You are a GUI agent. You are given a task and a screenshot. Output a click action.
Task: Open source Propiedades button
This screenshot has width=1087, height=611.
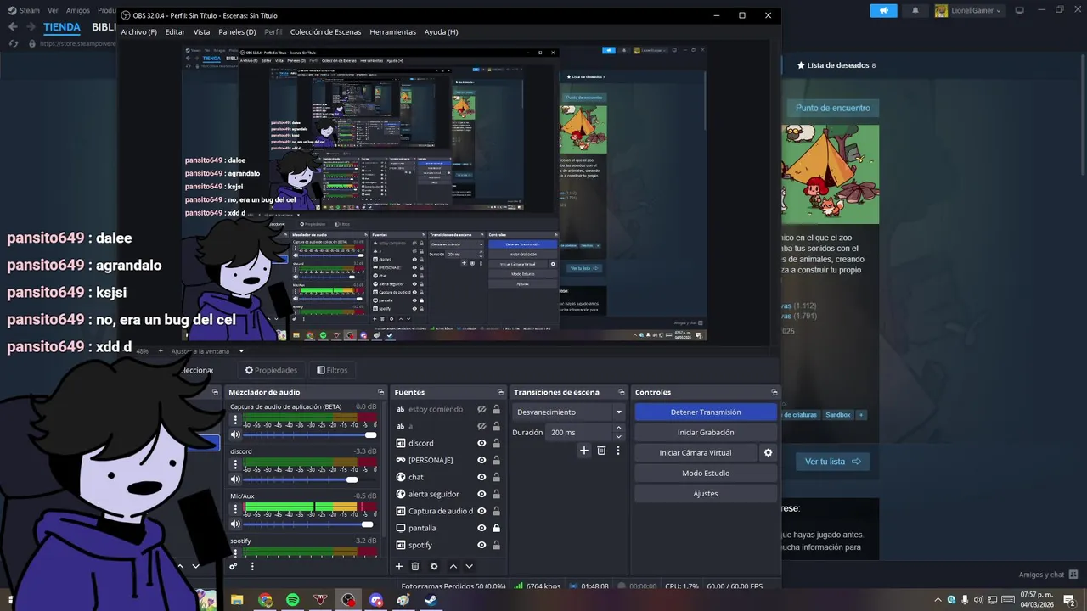point(271,370)
